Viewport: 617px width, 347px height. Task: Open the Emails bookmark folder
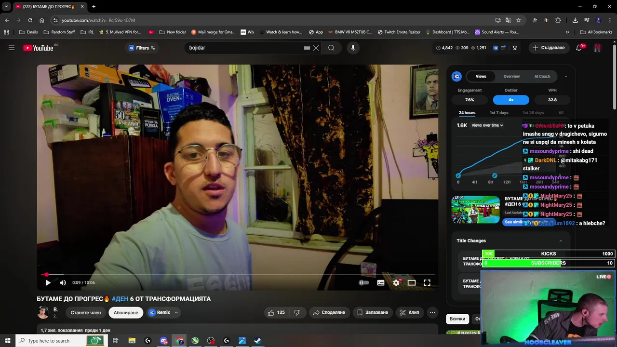click(x=28, y=32)
